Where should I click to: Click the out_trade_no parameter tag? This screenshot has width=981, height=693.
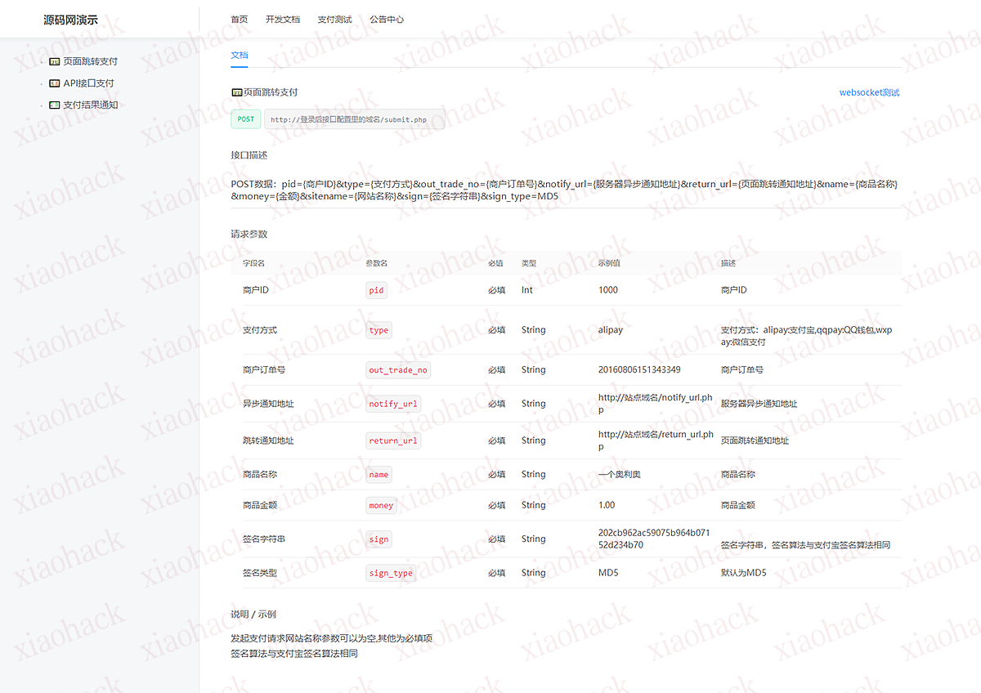(x=398, y=369)
